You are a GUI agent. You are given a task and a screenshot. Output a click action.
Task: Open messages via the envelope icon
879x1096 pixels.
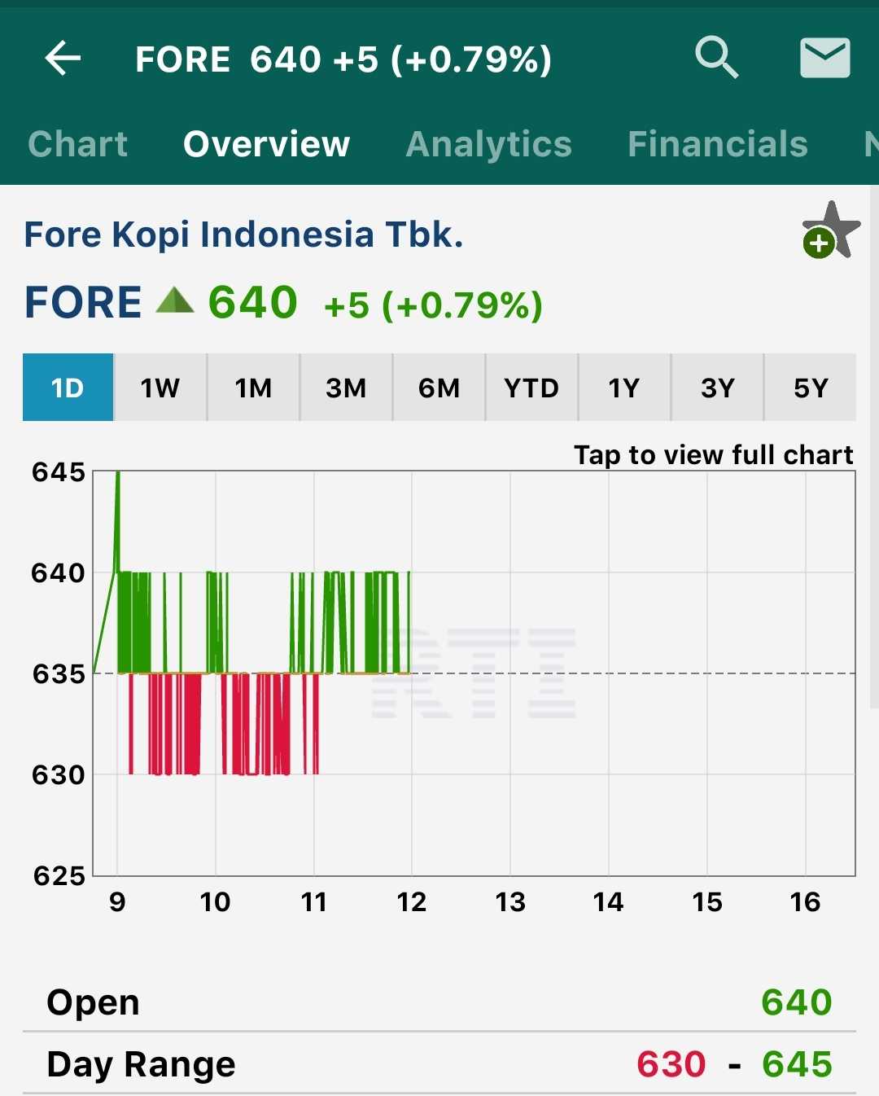point(825,58)
